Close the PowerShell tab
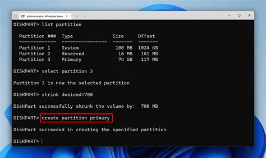 pos(67,16)
